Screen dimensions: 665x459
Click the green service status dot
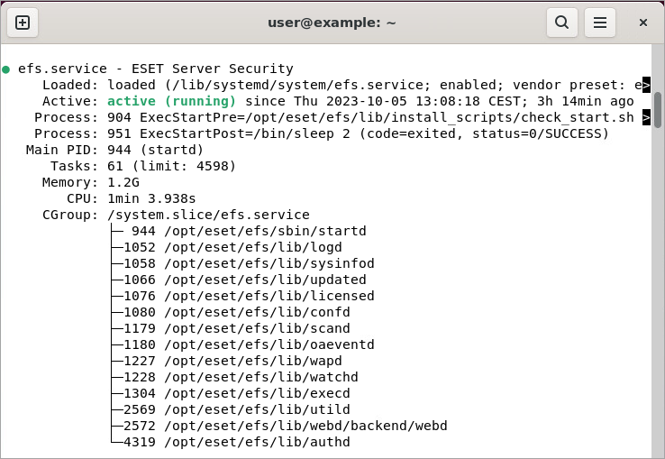click(6, 69)
